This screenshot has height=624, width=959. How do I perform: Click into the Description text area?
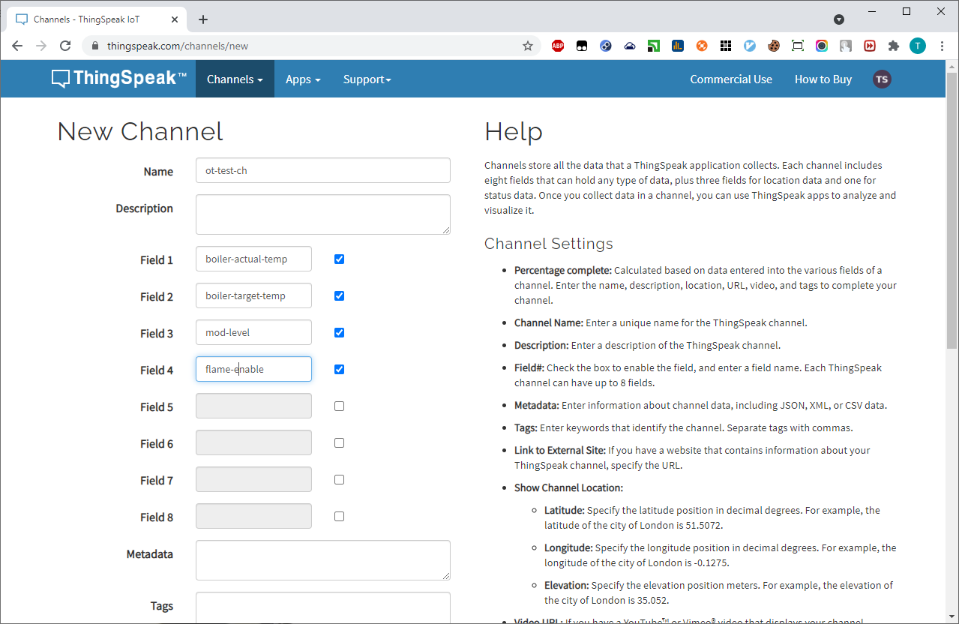pos(322,214)
